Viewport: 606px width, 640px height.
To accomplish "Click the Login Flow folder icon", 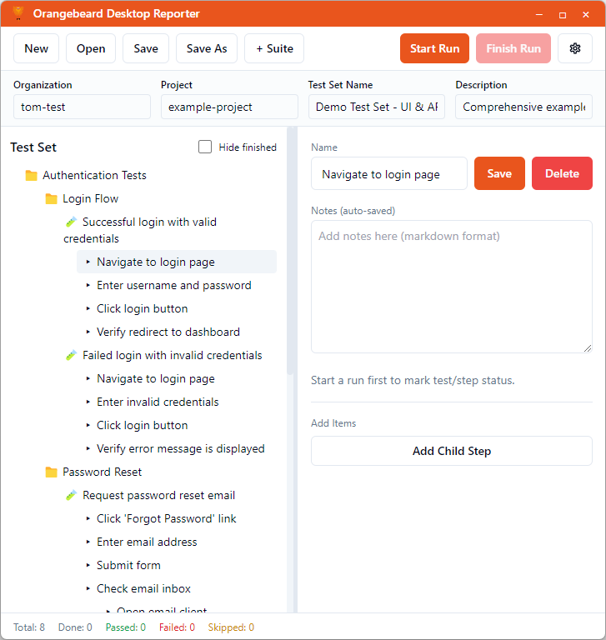I will [52, 199].
